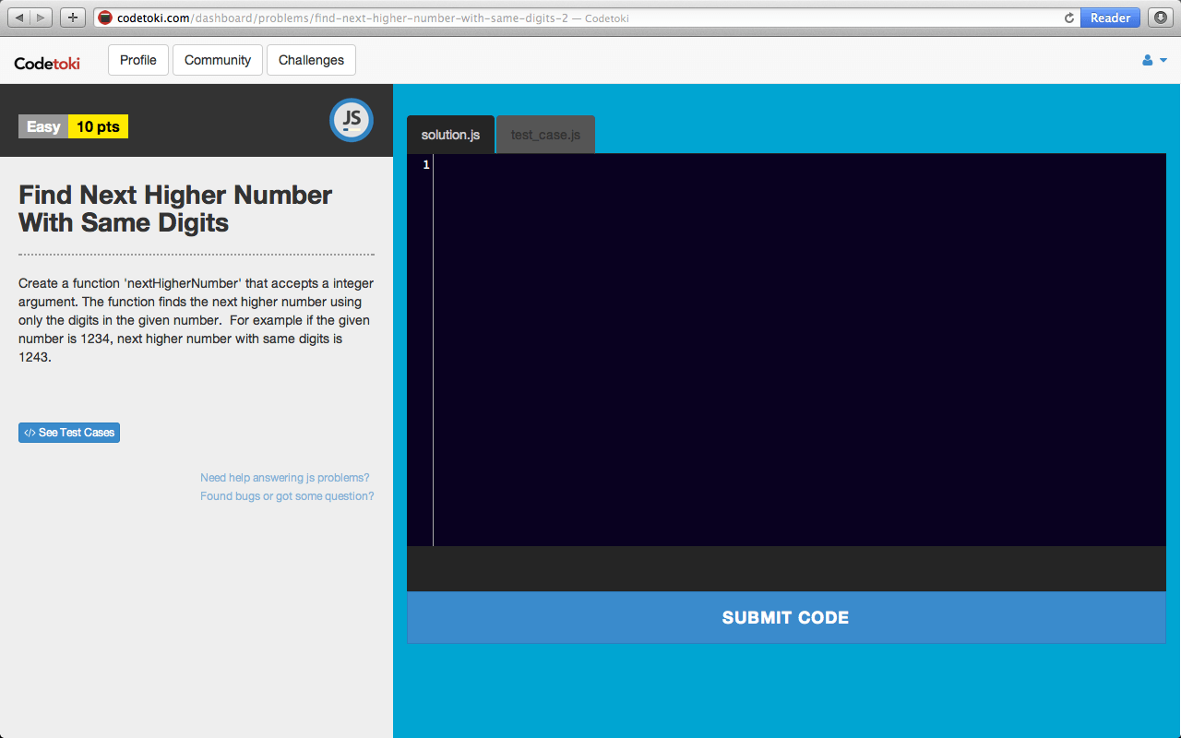The width and height of the screenshot is (1181, 738).
Task: Click the JS language badge icon
Action: 352,120
